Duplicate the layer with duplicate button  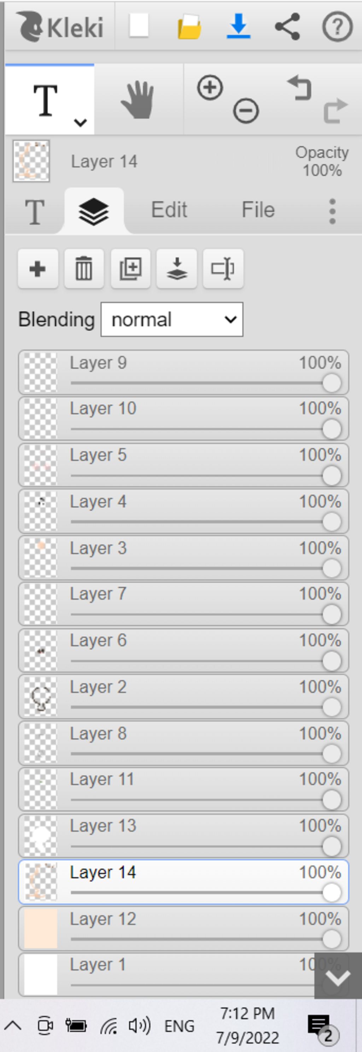(130, 269)
